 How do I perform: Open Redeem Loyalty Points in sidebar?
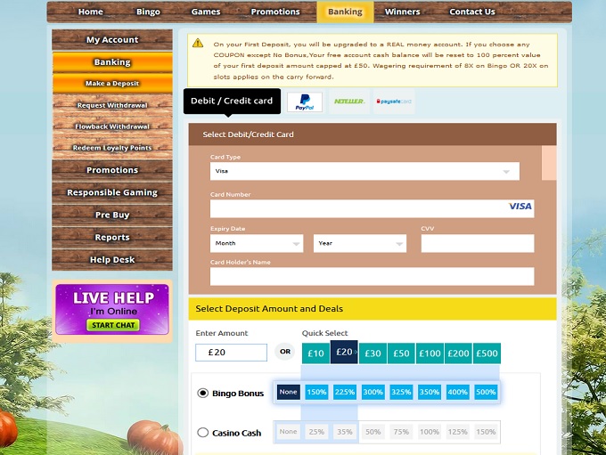click(x=112, y=148)
